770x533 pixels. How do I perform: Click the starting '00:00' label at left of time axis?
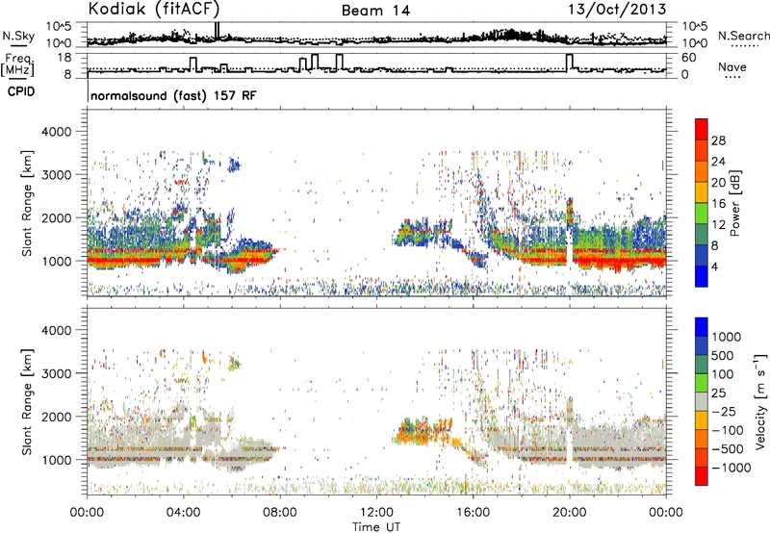tap(87, 513)
